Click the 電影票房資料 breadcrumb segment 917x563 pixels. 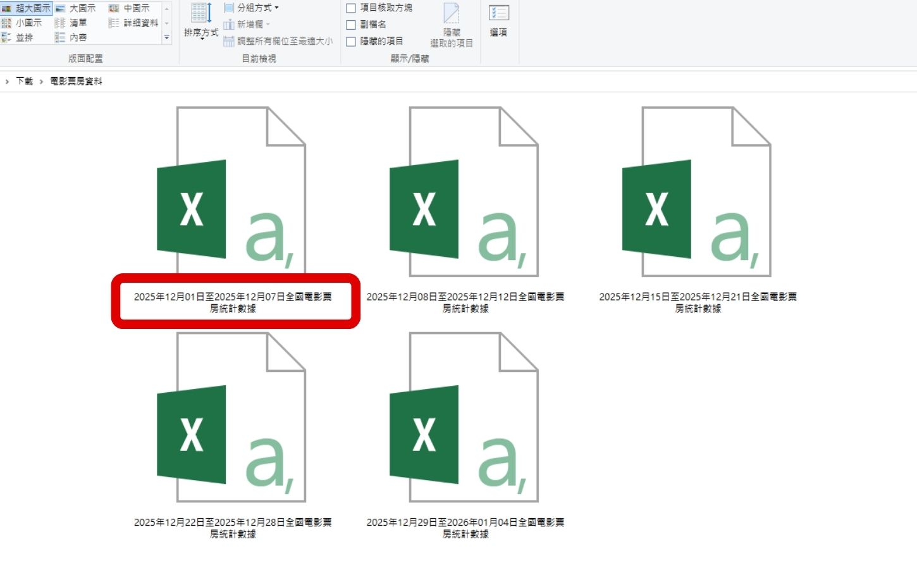76,81
